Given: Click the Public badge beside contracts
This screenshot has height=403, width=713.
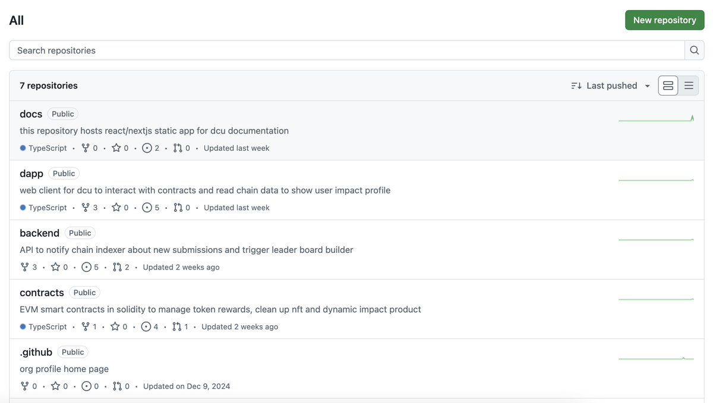Looking at the screenshot, I should click(84, 293).
